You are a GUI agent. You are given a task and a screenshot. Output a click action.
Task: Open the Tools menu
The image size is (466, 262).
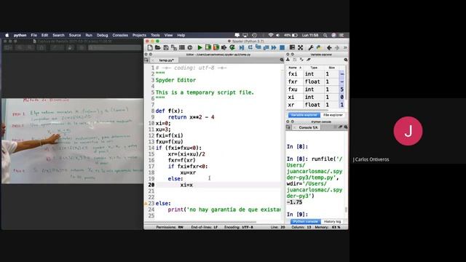pyautogui.click(x=155, y=35)
